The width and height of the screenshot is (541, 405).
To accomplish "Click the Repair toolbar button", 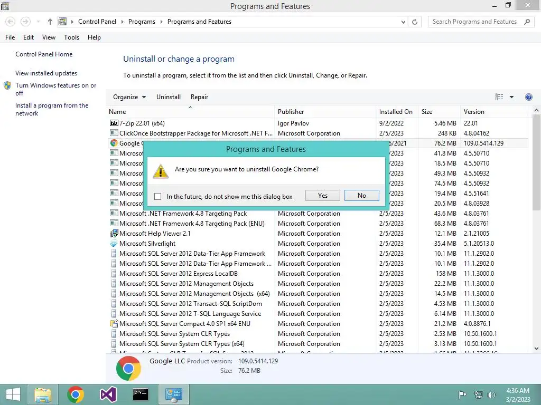I will click(x=199, y=97).
